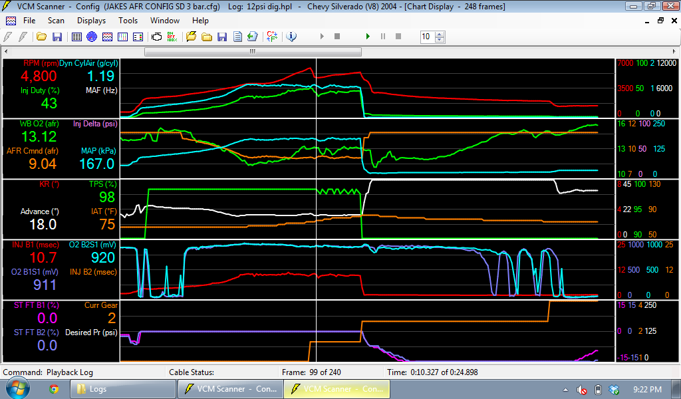Select the chart display icon
The width and height of the screenshot is (681, 399).
coord(108,37)
